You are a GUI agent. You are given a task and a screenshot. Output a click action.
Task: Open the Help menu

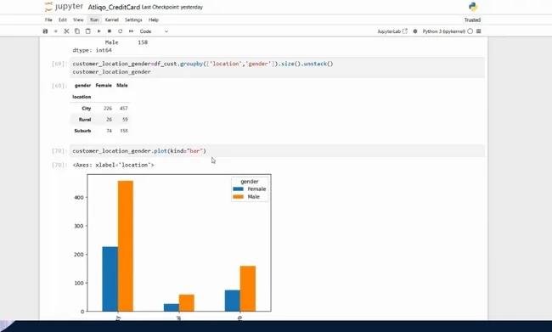[154, 20]
